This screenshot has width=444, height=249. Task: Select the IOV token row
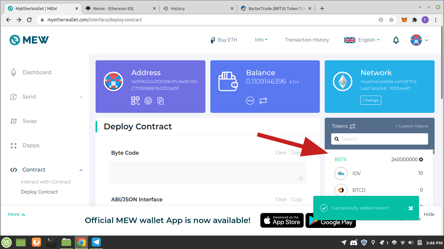[379, 173]
